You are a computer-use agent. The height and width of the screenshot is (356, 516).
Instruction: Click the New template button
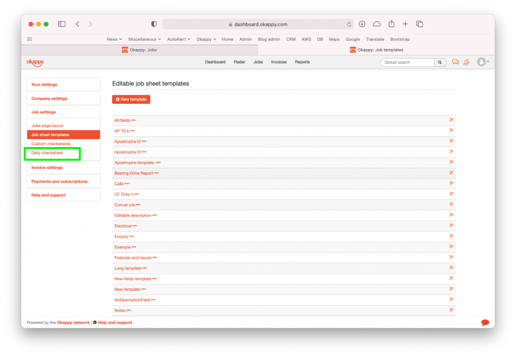point(131,99)
